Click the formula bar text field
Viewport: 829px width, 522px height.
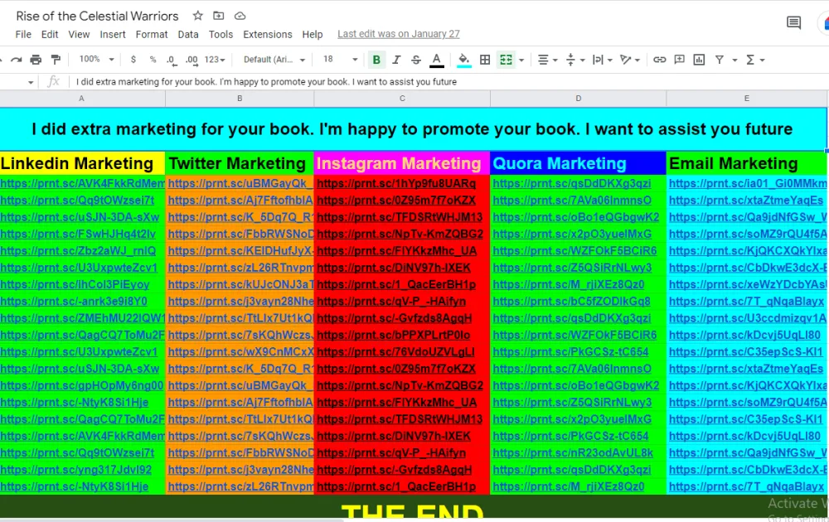click(414, 82)
